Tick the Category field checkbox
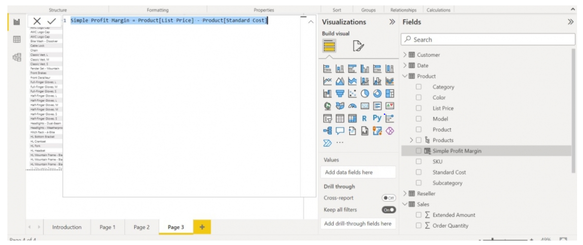 [x=419, y=87]
